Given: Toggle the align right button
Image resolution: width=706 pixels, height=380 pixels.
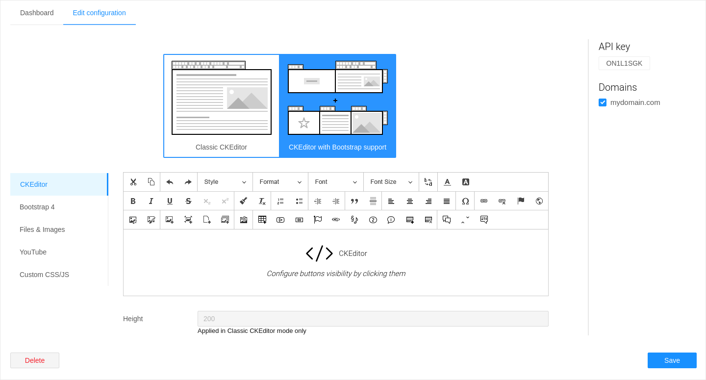Looking at the screenshot, I should pos(429,201).
